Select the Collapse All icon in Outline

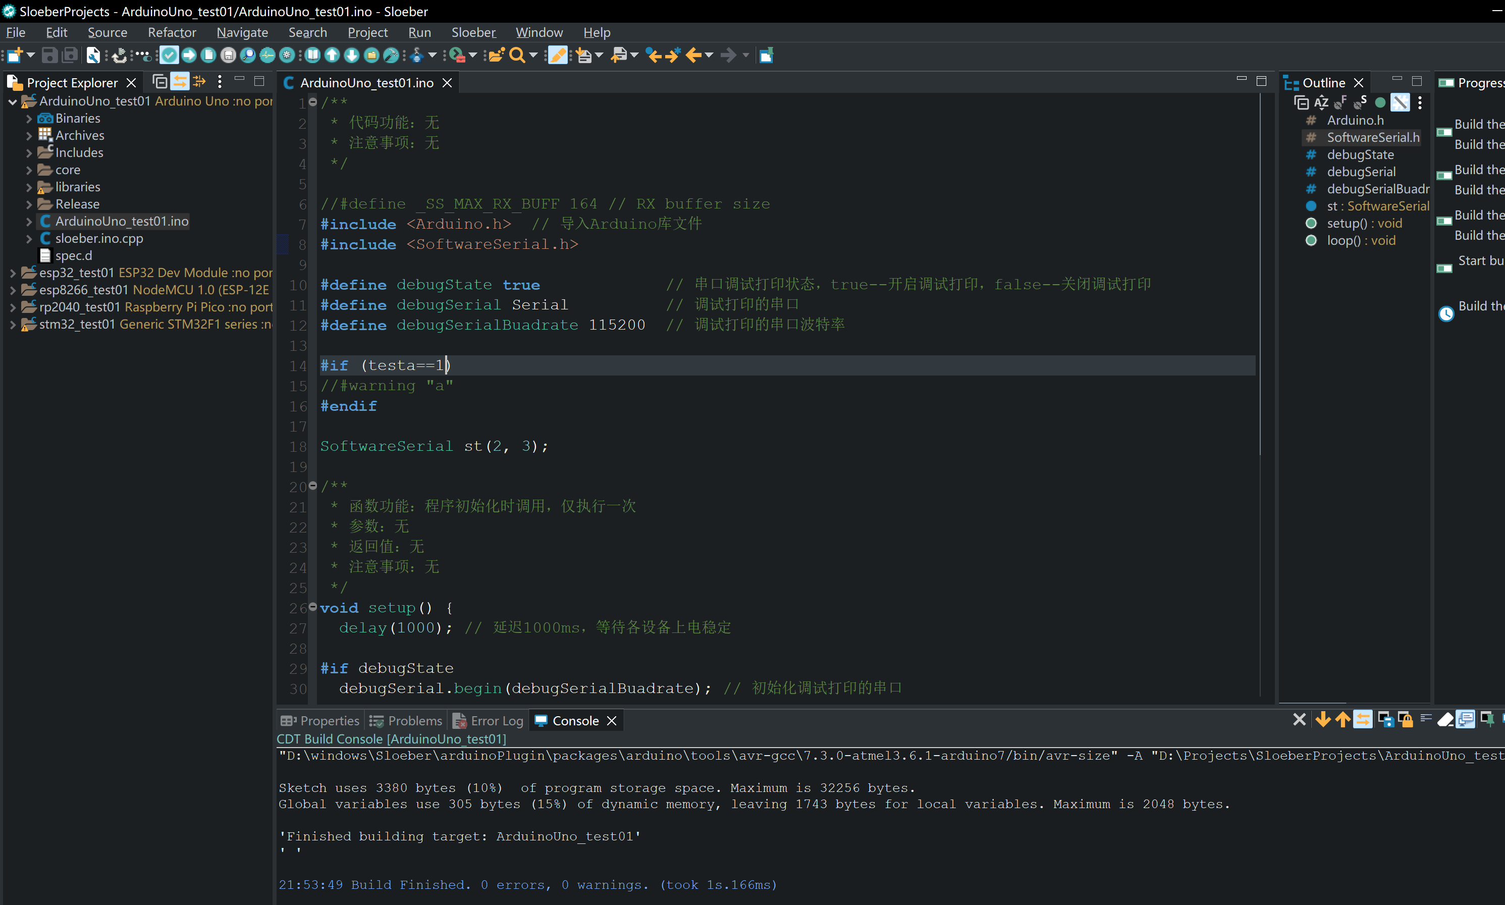click(x=1302, y=102)
